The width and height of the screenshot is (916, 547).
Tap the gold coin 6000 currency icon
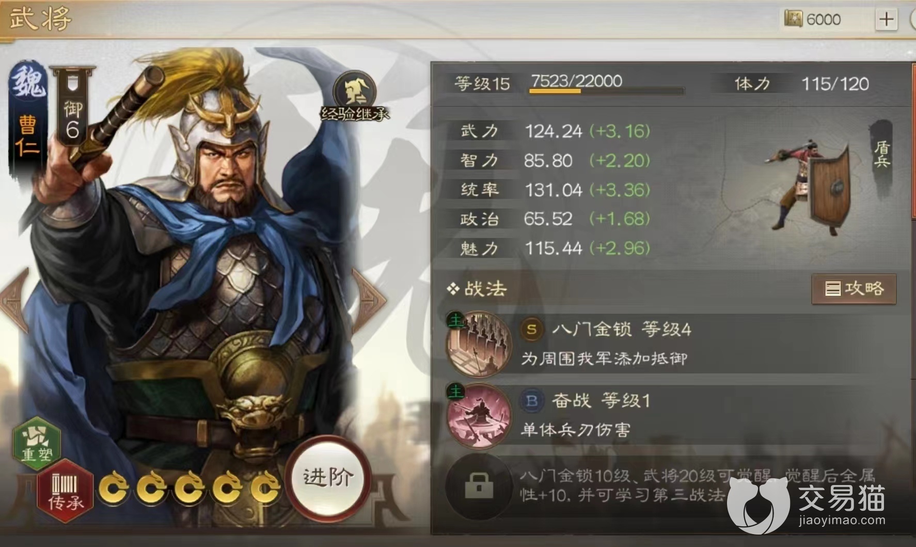[793, 19]
